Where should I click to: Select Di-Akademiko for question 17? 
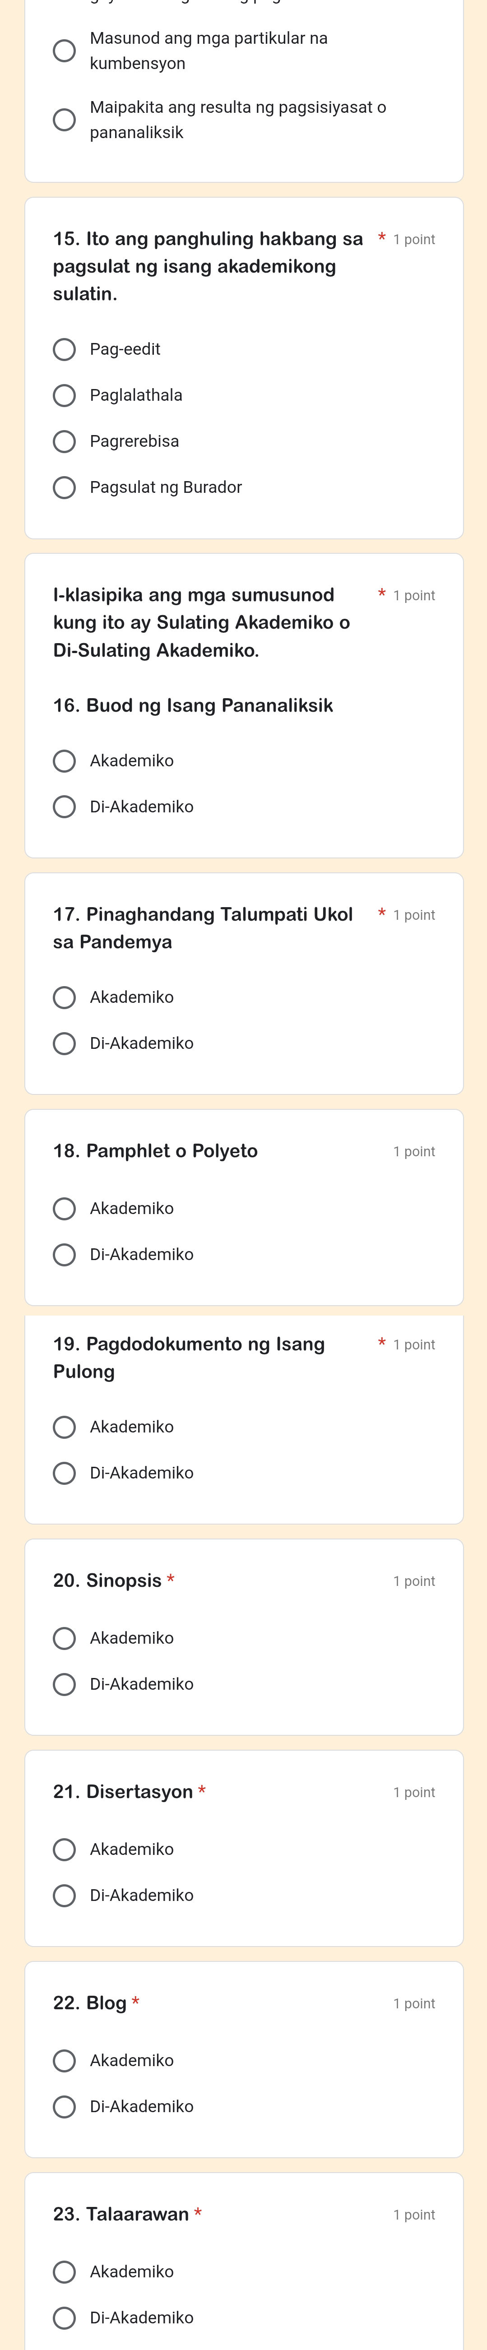(64, 1043)
